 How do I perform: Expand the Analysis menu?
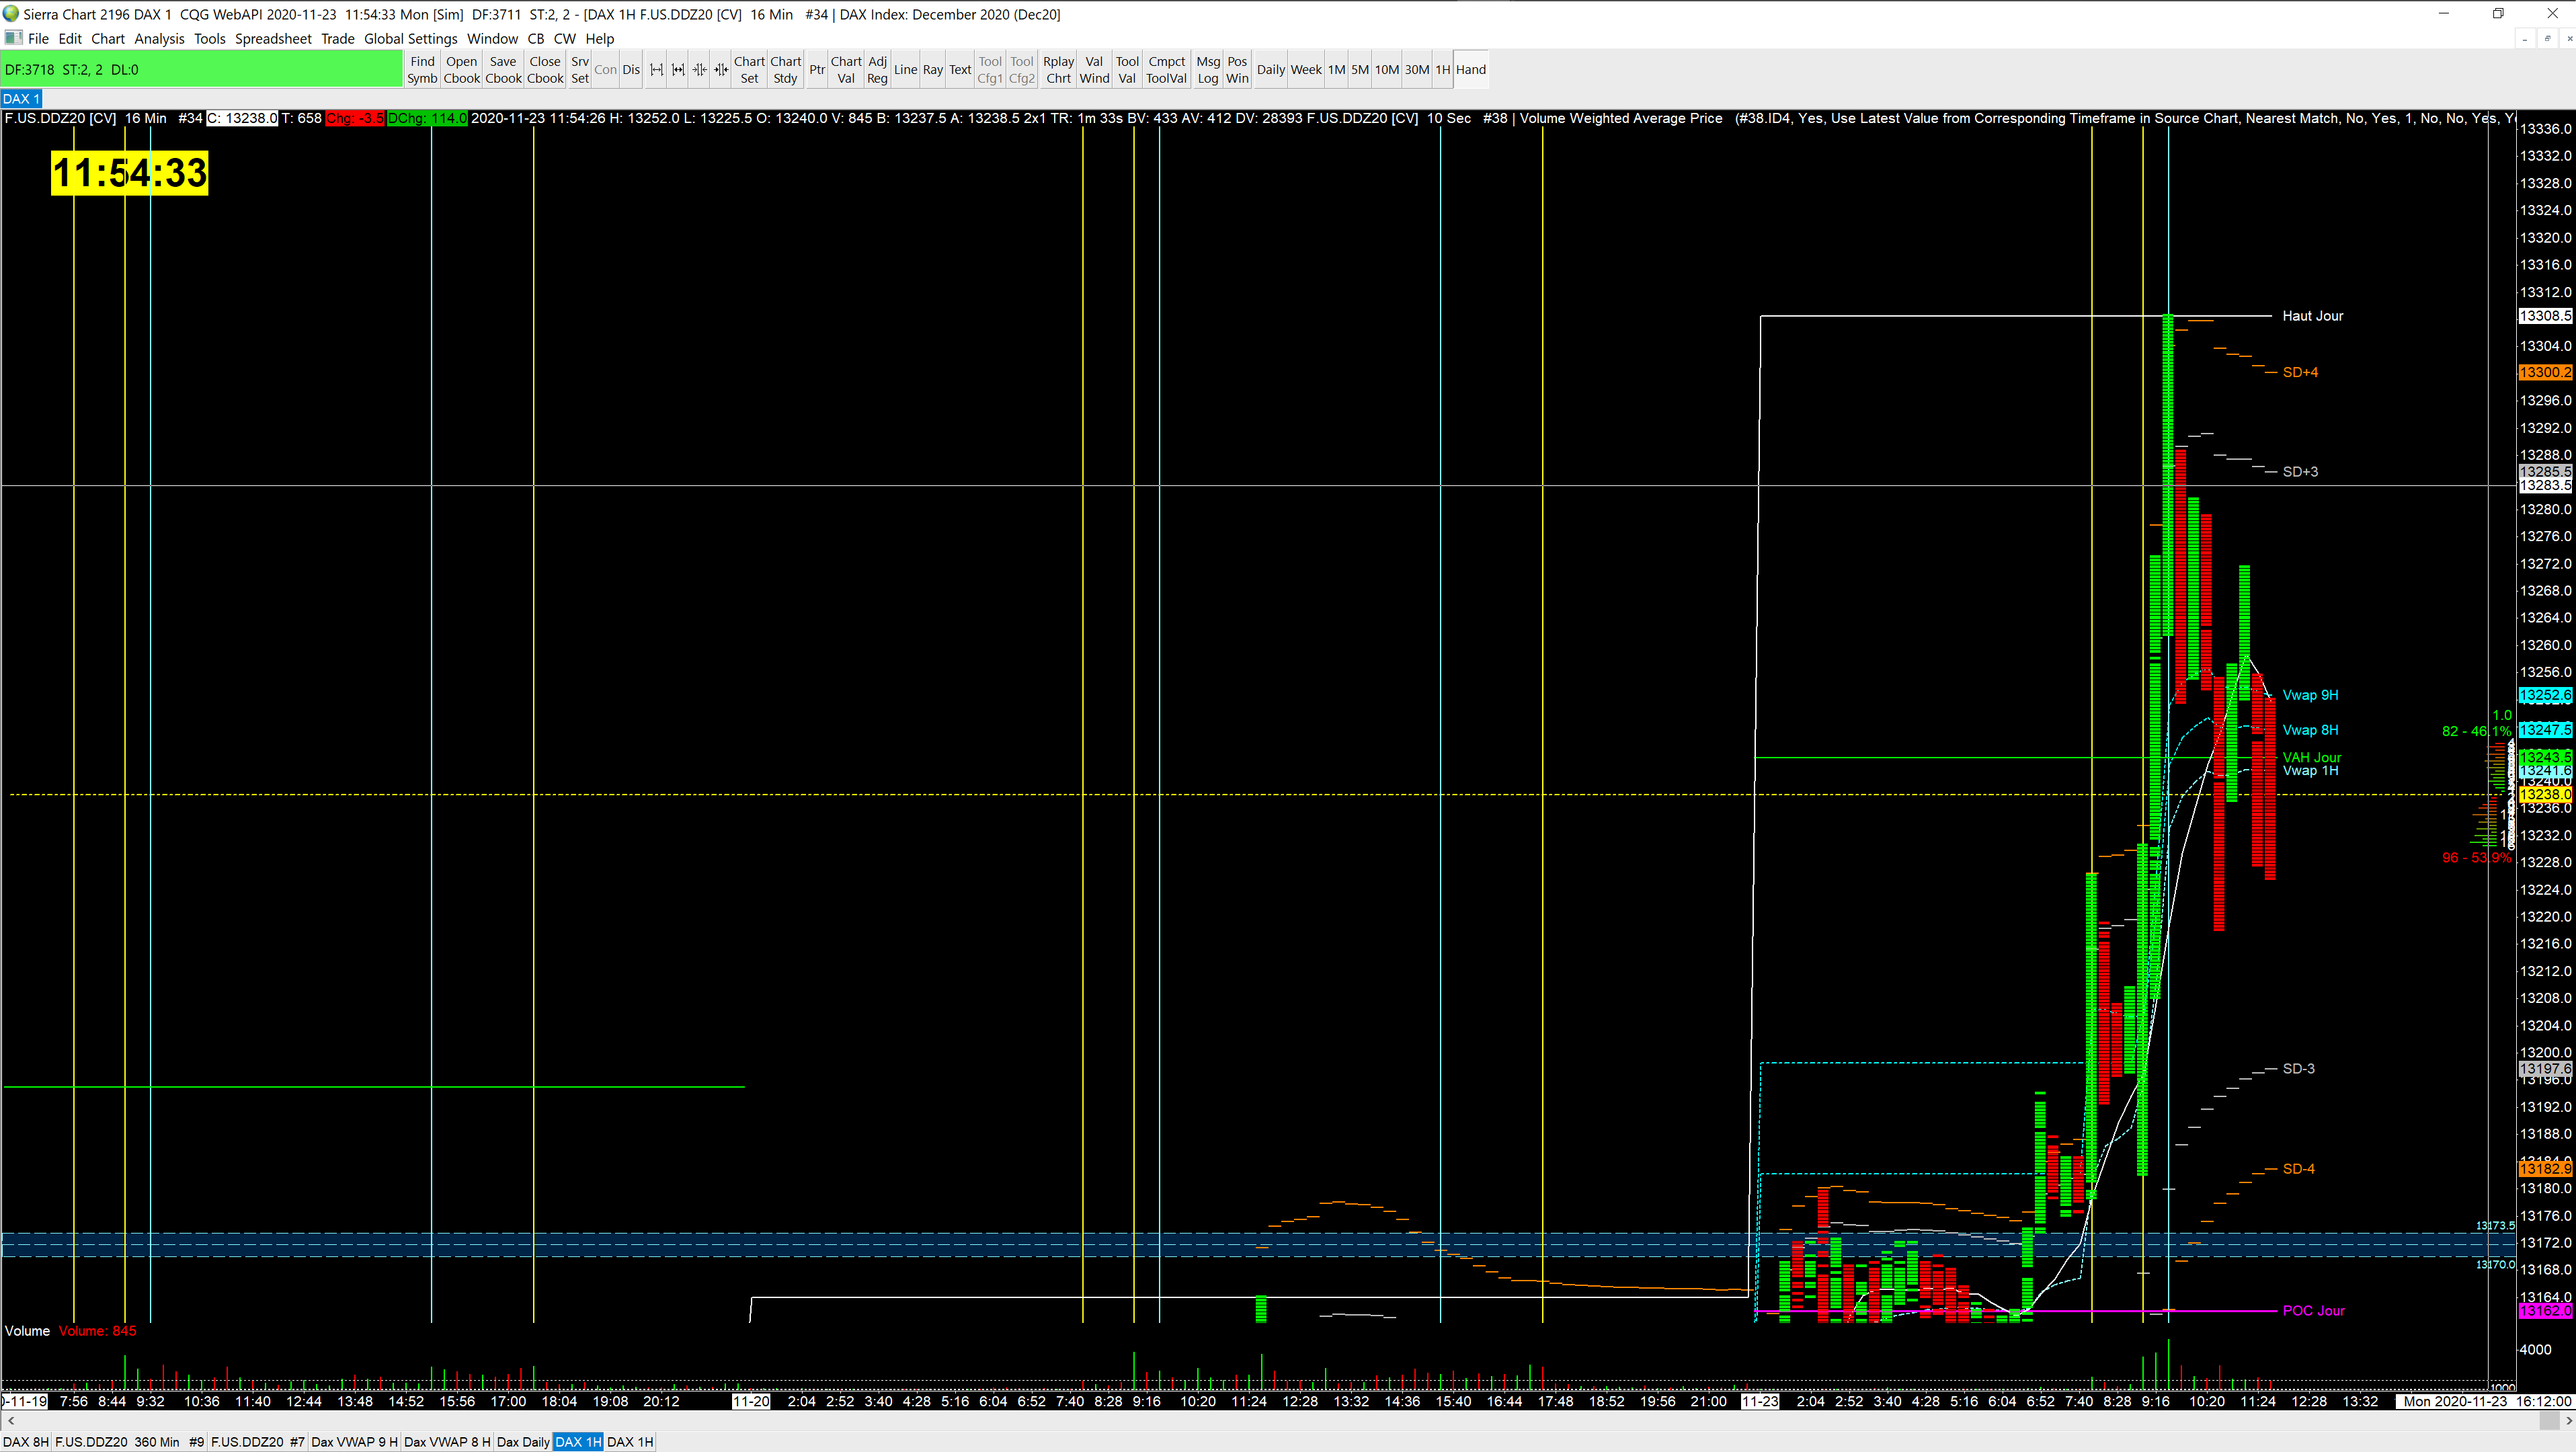[159, 39]
